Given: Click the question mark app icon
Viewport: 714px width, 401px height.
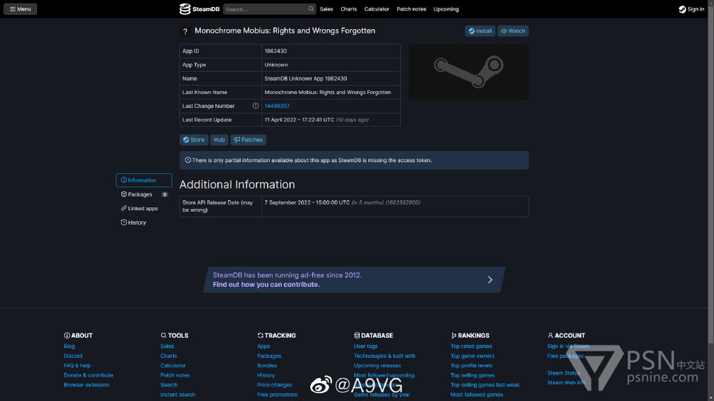Looking at the screenshot, I should click(185, 31).
